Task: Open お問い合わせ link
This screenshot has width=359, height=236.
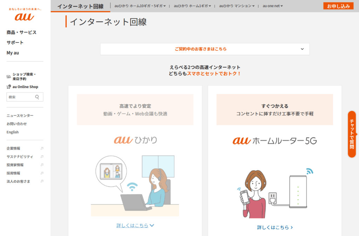Action: pyautogui.click(x=16, y=124)
